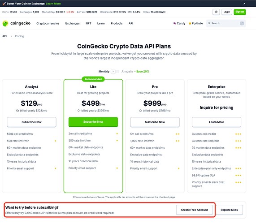This screenshot has width=256, height=224.
Task: Click the API breadcrumb link
Action: click(4, 36)
